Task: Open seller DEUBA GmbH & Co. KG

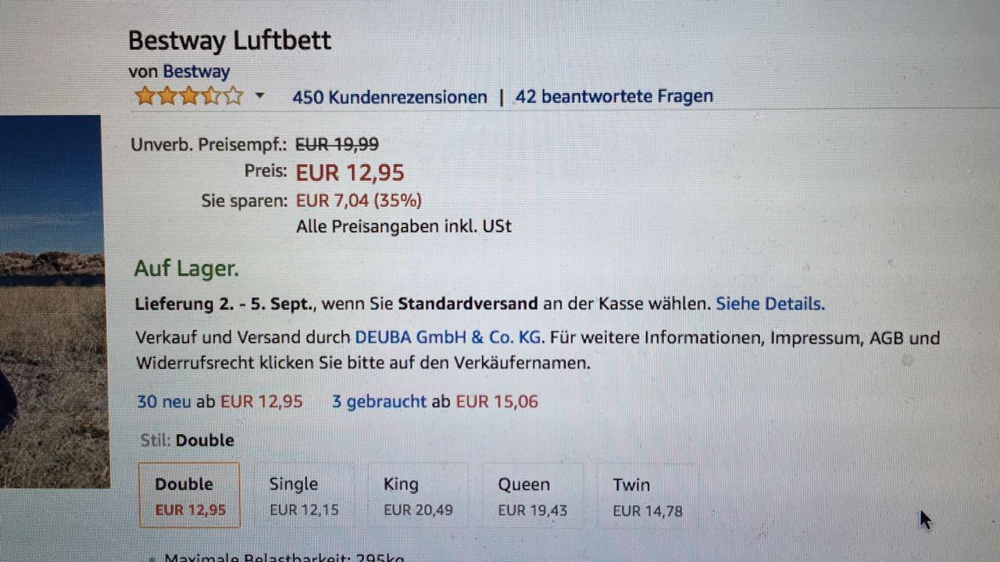Action: pyautogui.click(x=448, y=338)
